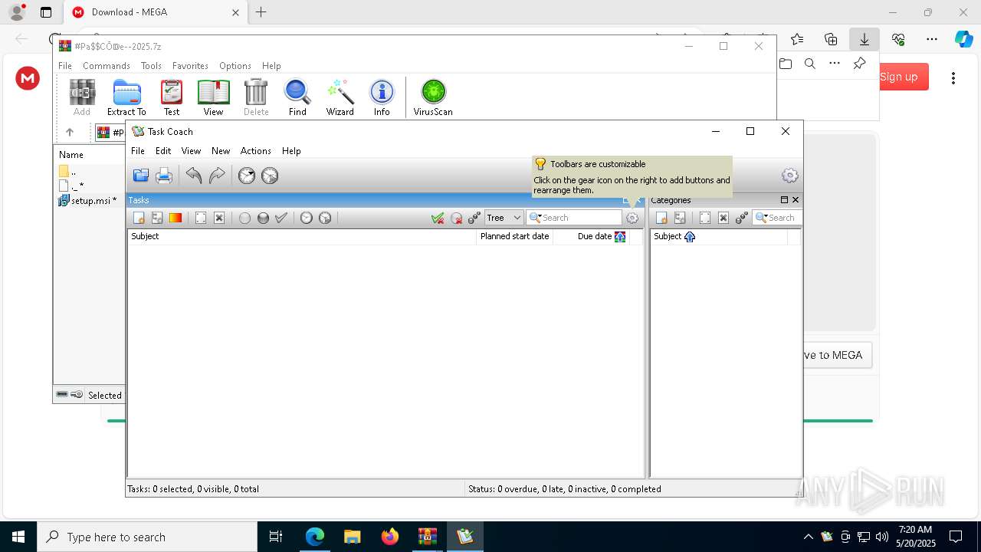
Task: Click Edit category icon in Categories toolbar
Action: [705, 218]
